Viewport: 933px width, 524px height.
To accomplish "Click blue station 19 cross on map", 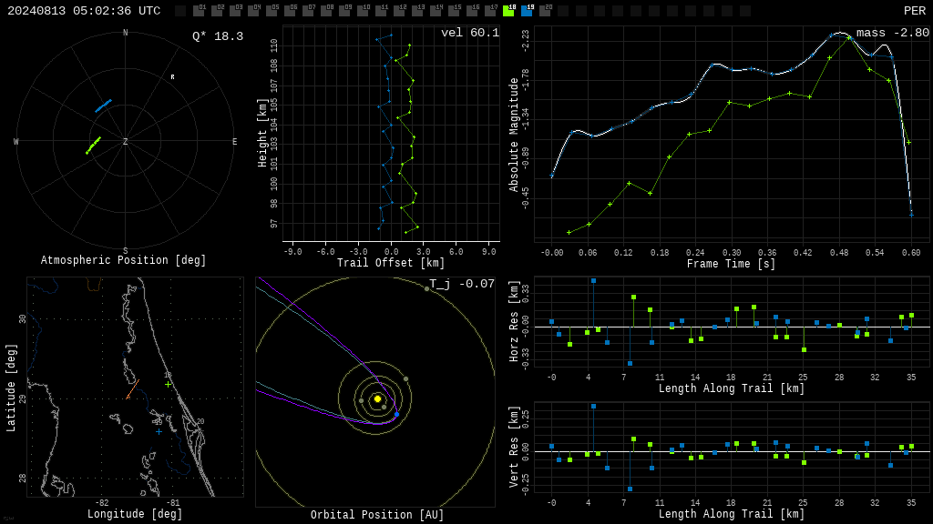I will (x=159, y=432).
